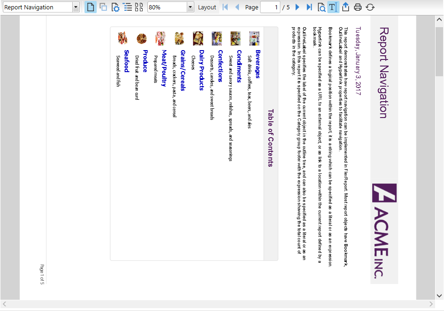The height and width of the screenshot is (311, 444).
Task: Click the export report icon
Action: [345, 7]
